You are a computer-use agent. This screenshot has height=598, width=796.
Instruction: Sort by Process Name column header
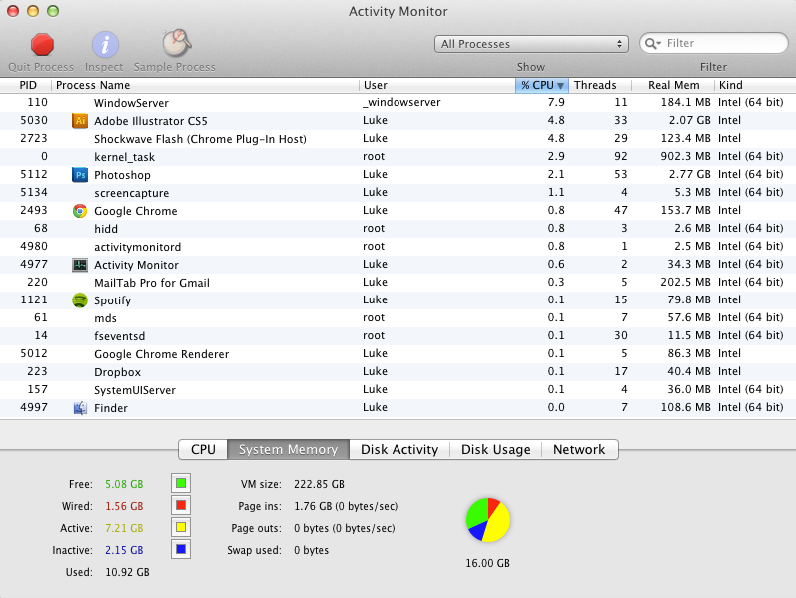tap(205, 85)
